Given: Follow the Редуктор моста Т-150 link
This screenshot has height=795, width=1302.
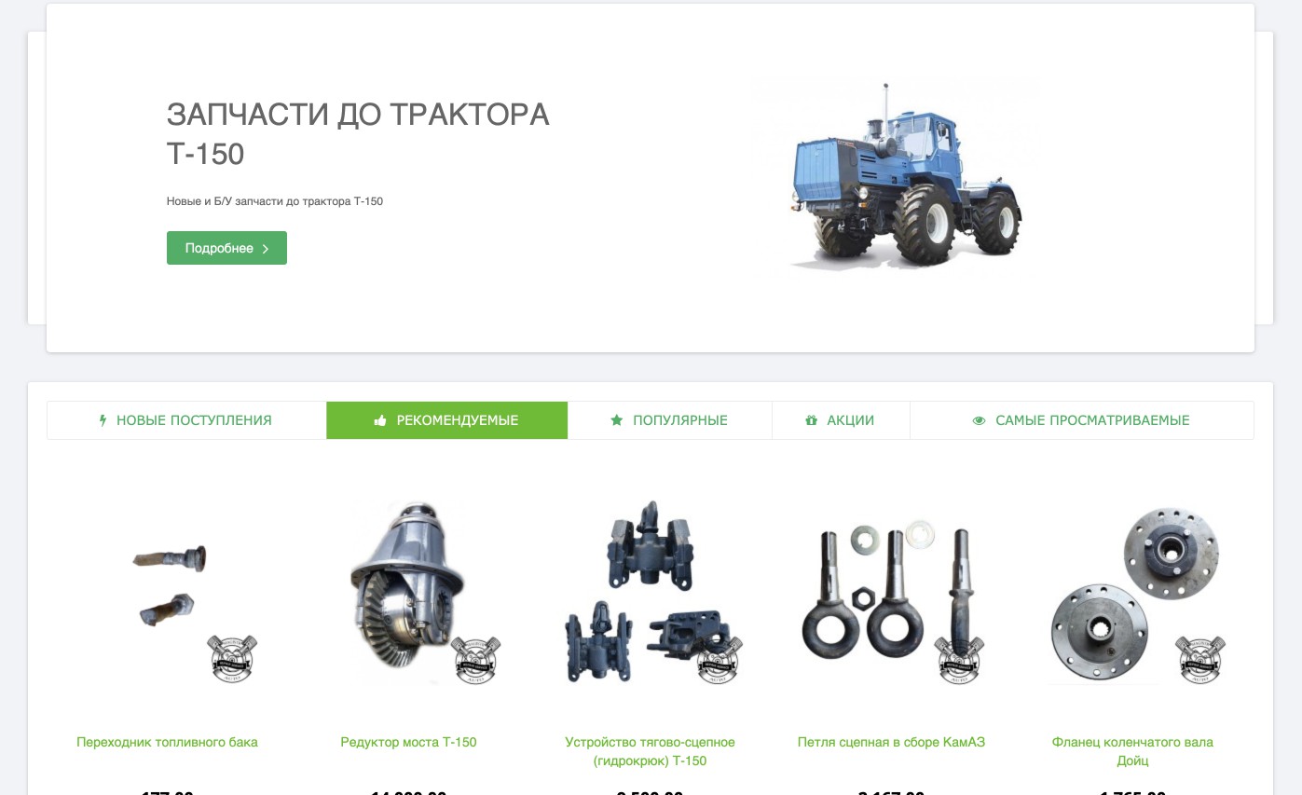Looking at the screenshot, I should [408, 743].
